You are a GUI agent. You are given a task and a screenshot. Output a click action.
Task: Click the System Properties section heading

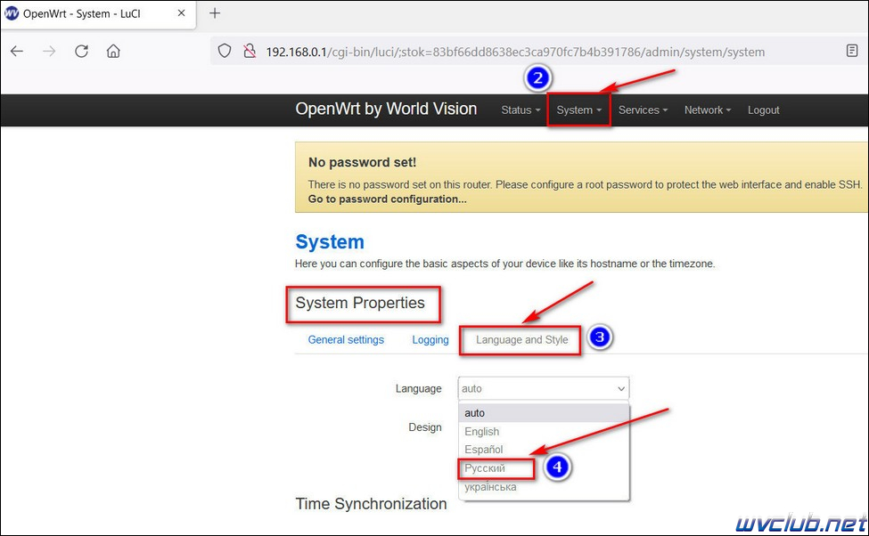click(x=360, y=303)
